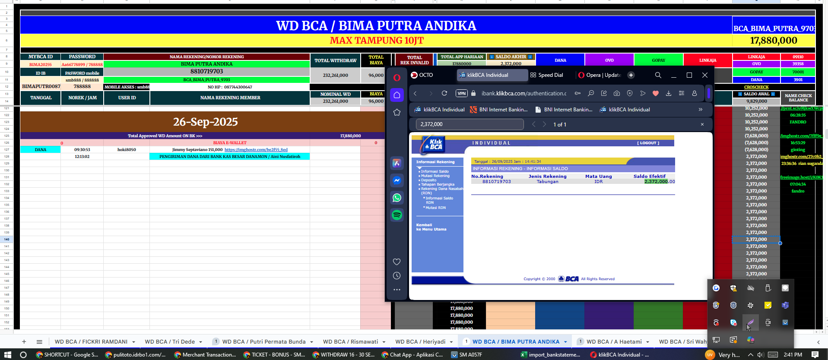Toggle the VPN badge in address bar

pos(461,93)
